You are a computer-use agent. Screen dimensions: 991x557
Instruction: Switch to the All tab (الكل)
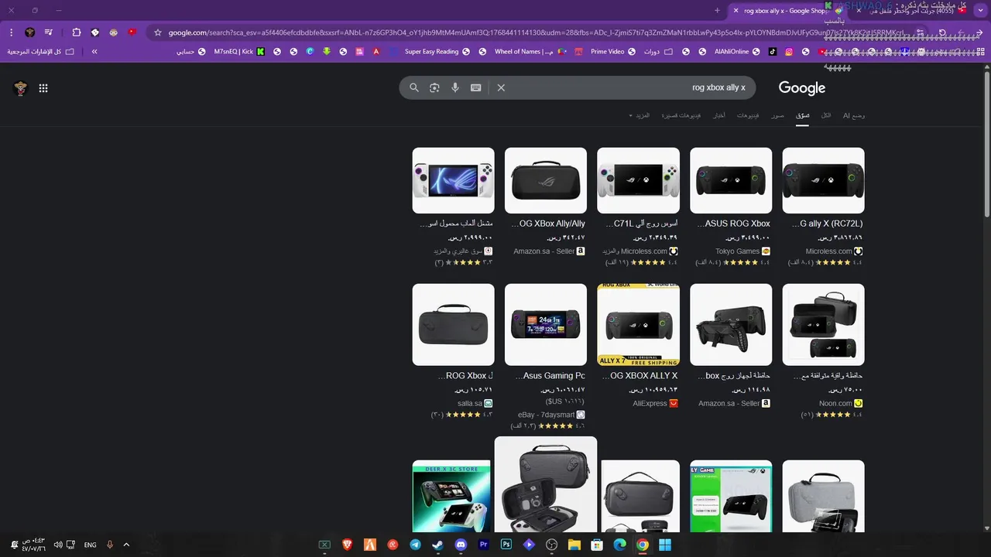[x=826, y=115]
